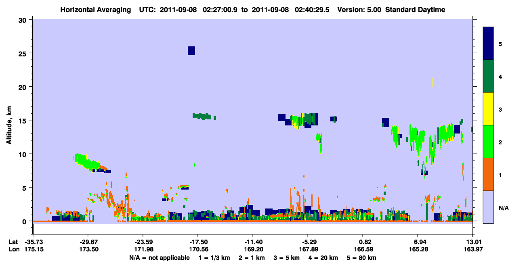Click the longitude value '170.56'
The image size is (525, 269).
(198, 249)
